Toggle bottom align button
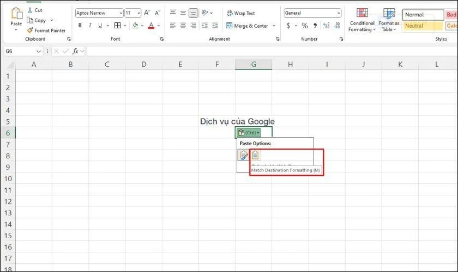This screenshot has height=272, width=458. point(193,13)
